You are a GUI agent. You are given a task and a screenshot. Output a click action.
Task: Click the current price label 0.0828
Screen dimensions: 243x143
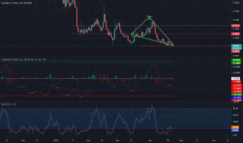click(x=236, y=46)
